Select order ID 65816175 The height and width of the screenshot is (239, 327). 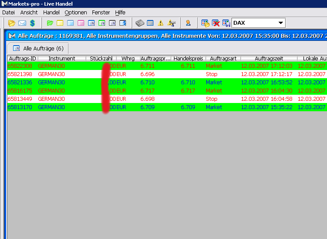[x=20, y=91]
